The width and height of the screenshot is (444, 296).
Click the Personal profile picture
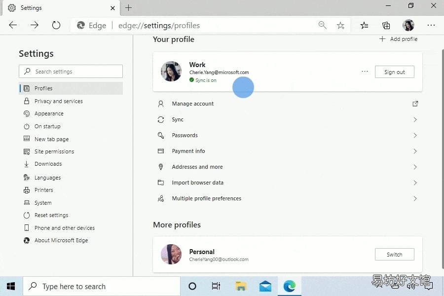171,255
